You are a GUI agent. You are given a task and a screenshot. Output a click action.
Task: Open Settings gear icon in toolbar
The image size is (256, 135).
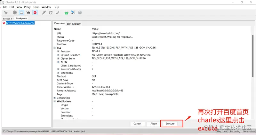[80, 12]
